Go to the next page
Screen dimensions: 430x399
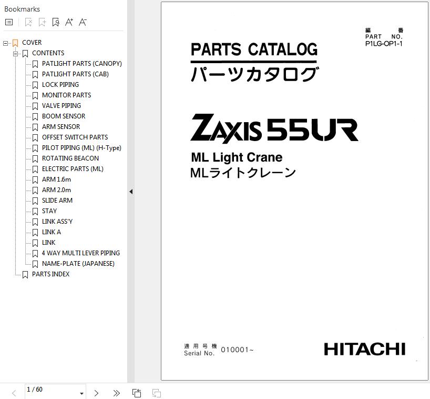pos(96,393)
